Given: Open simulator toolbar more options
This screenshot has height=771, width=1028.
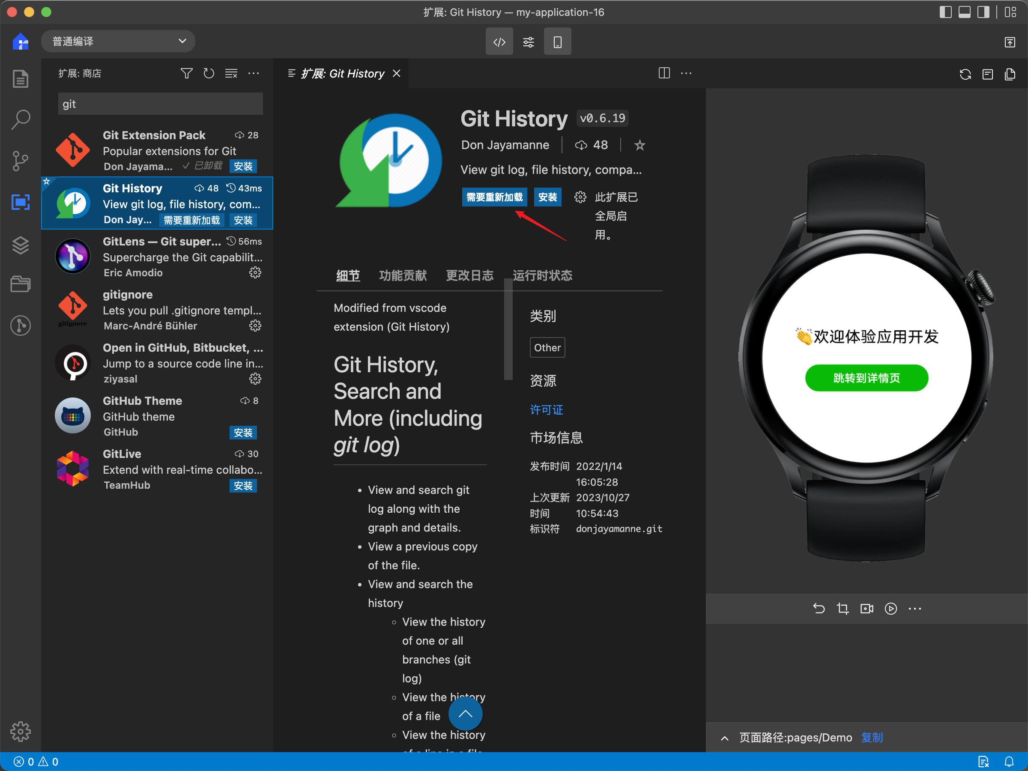Looking at the screenshot, I should pos(914,608).
